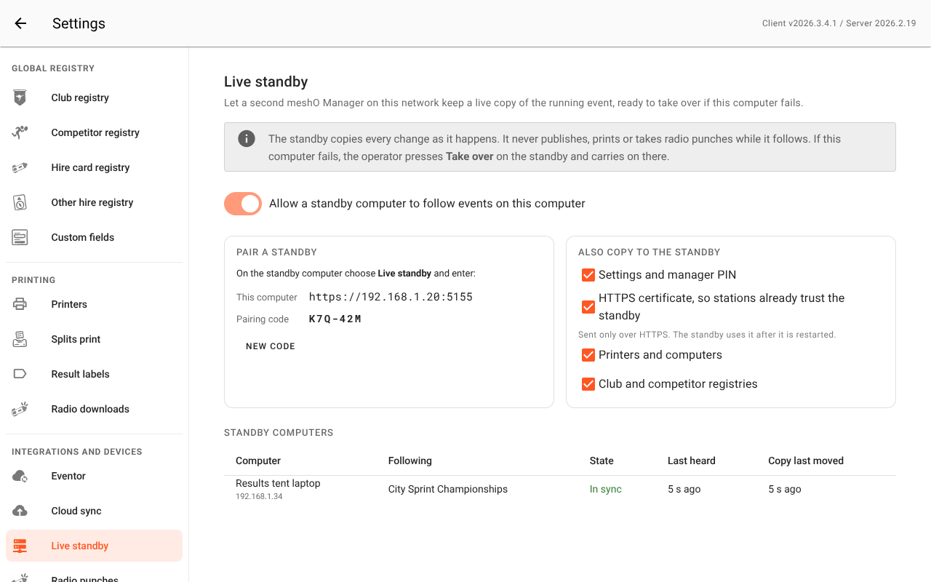Image resolution: width=931 pixels, height=582 pixels.
Task: Click the client and server version text
Action: coord(839,23)
